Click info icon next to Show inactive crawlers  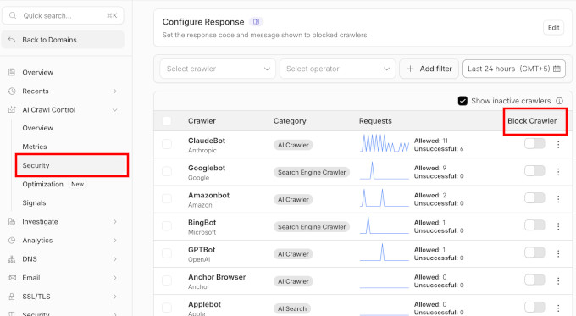point(559,101)
